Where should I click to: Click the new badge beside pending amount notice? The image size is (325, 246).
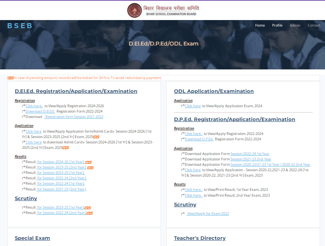pos(10,78)
